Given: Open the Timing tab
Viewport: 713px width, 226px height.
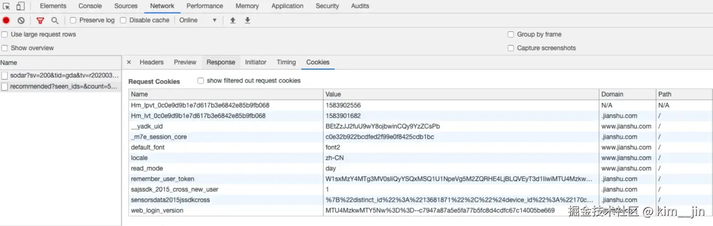Looking at the screenshot, I should [x=286, y=62].
